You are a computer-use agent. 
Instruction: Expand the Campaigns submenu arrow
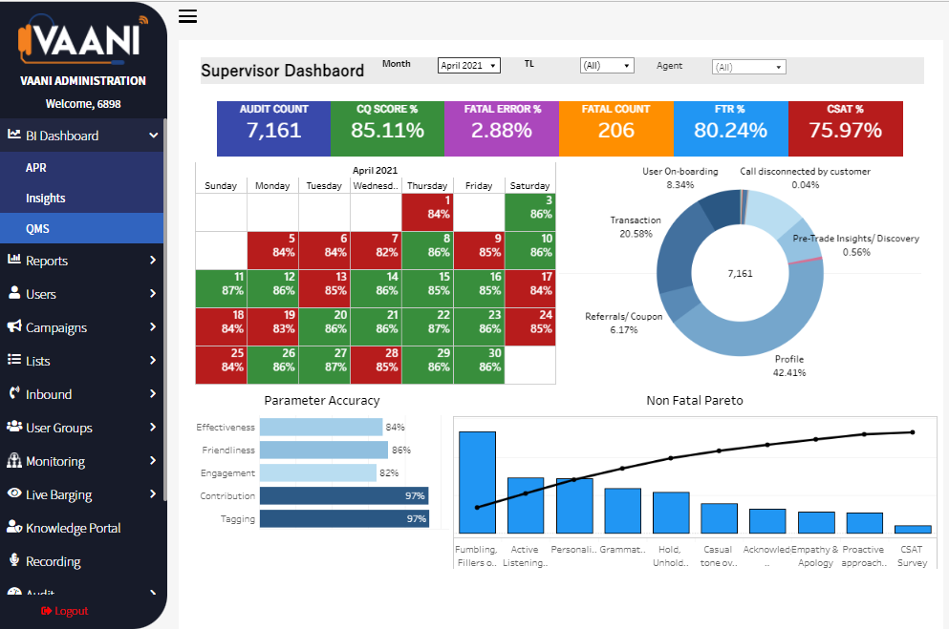click(x=153, y=326)
